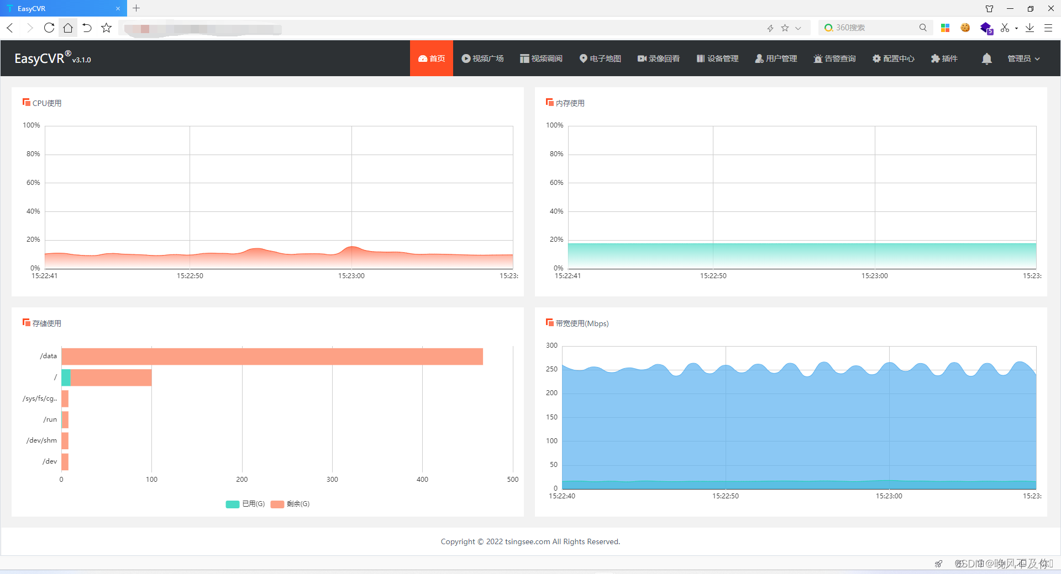This screenshot has height=574, width=1061.
Task: Click the /data storage bar
Action: (272, 357)
